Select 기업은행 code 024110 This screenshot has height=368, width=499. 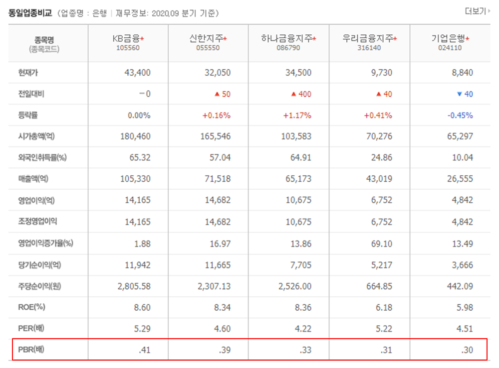pos(450,48)
